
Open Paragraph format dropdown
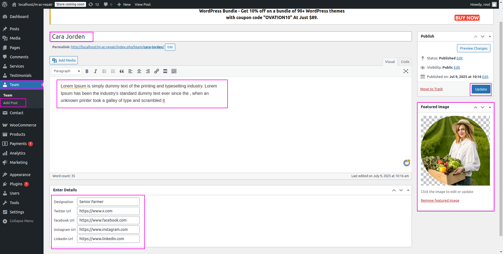(x=66, y=71)
